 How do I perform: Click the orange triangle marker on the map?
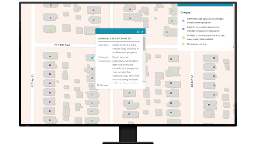93,30
